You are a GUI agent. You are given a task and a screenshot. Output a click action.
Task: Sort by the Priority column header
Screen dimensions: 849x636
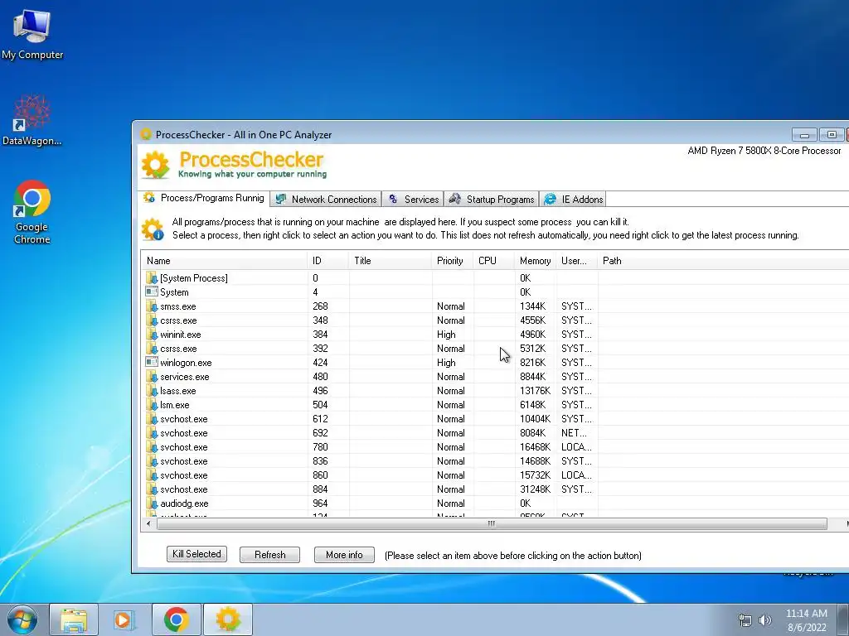point(453,261)
